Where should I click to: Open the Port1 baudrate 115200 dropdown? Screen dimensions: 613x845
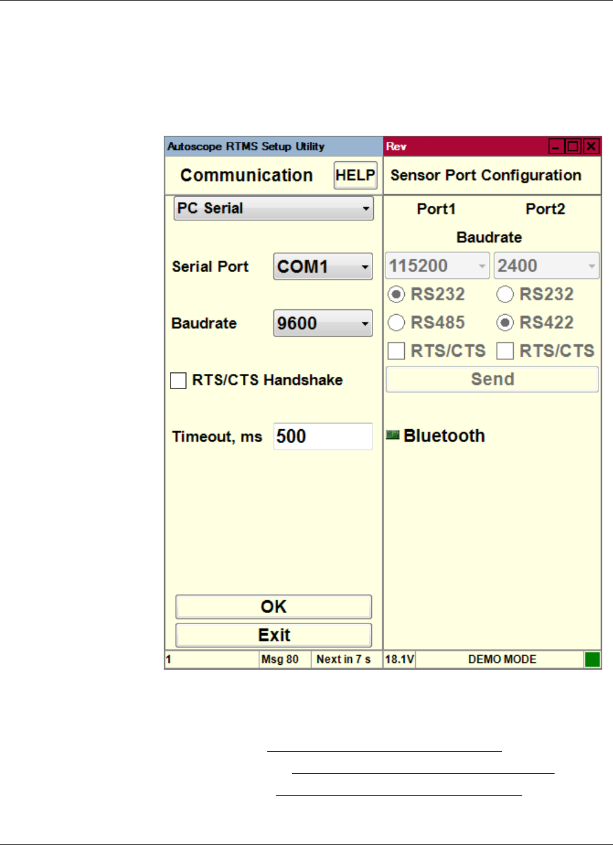click(437, 266)
